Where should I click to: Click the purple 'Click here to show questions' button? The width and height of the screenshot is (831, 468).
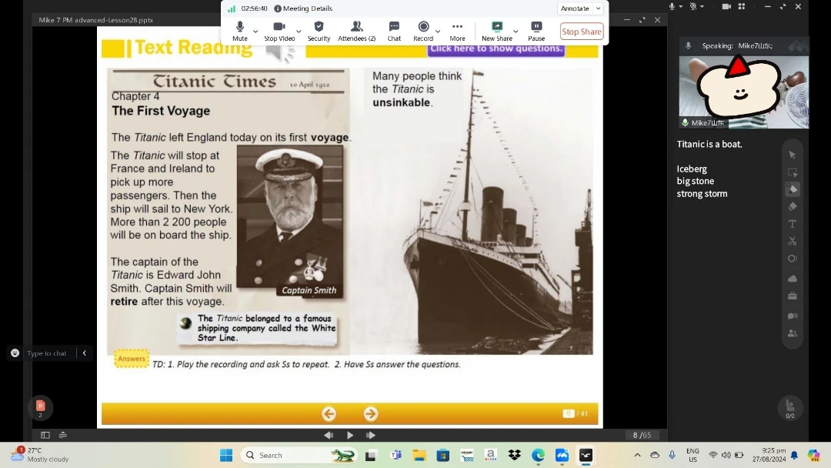click(x=496, y=48)
